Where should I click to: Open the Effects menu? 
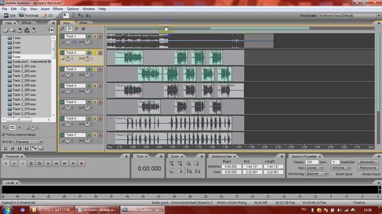(x=58, y=9)
